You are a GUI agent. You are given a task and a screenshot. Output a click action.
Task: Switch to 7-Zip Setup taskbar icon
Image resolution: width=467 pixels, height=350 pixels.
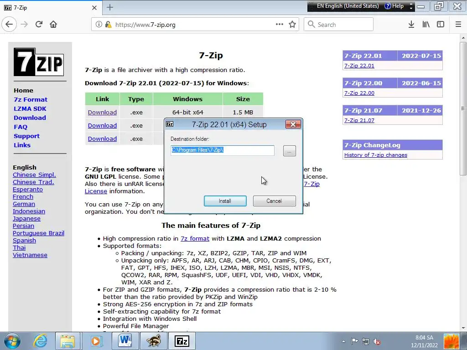[182, 341]
